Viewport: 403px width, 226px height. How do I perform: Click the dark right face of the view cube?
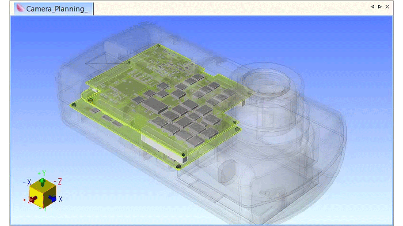(x=49, y=195)
